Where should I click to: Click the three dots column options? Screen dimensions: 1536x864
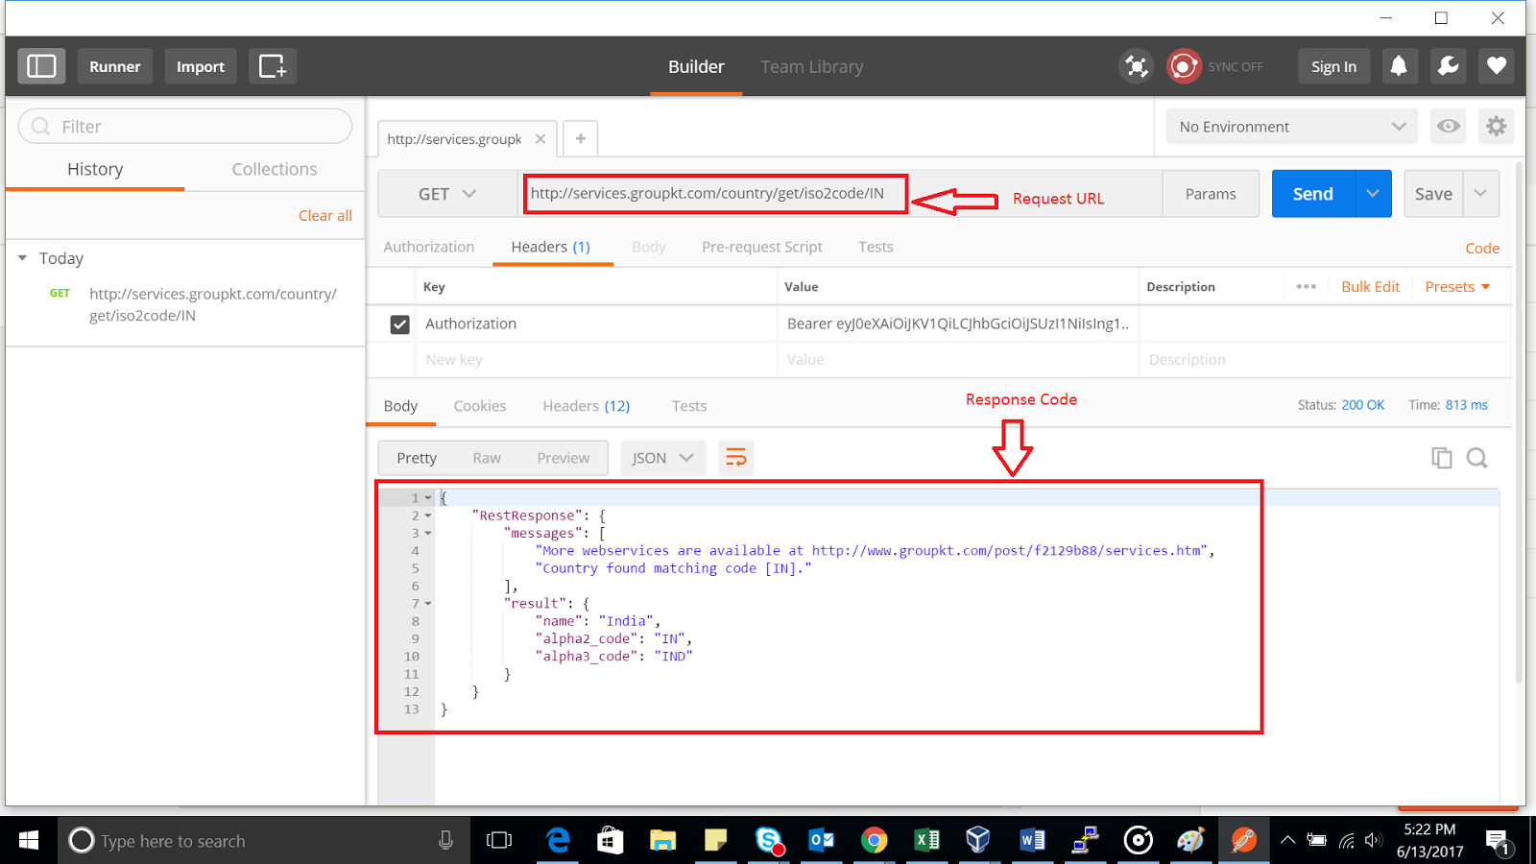[1307, 287]
